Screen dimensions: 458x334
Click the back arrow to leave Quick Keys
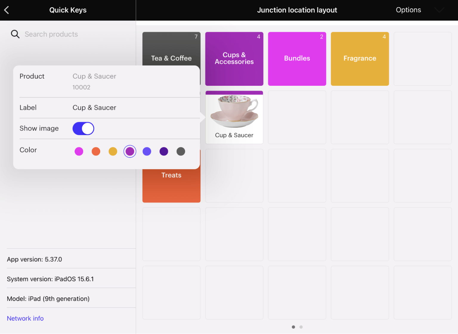pyautogui.click(x=6, y=10)
